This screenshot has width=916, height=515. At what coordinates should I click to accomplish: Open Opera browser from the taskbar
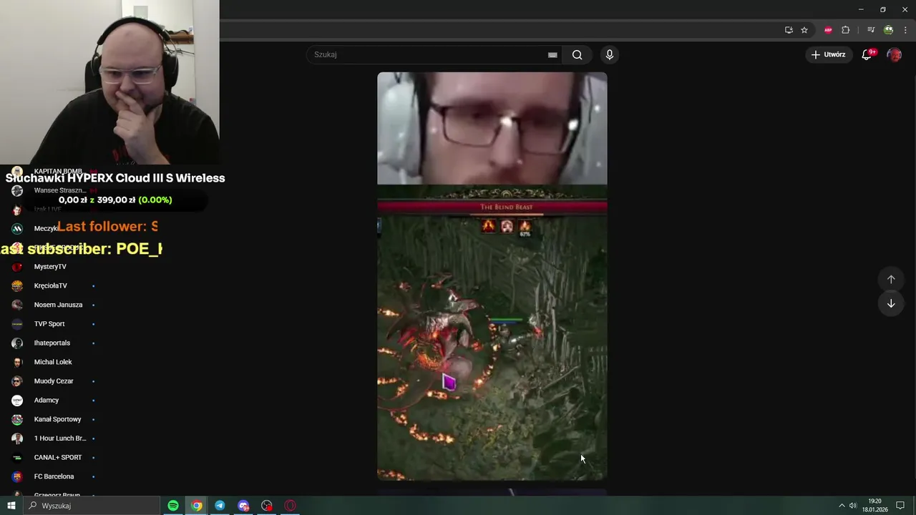290,506
